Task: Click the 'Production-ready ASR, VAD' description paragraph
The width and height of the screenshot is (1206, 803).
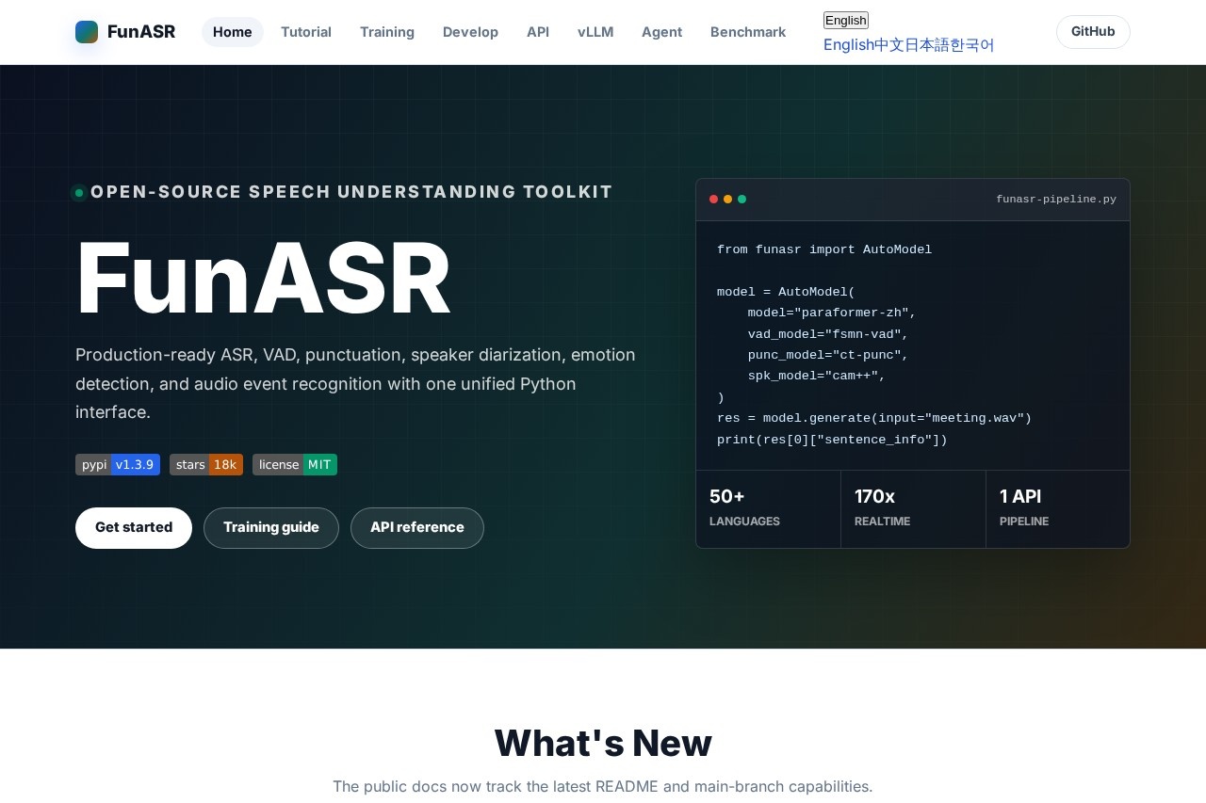Action: pyautogui.click(x=358, y=384)
